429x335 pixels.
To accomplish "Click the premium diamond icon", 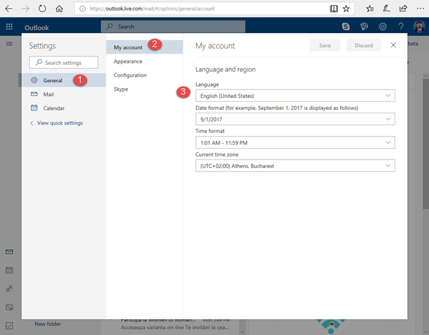I will 364,26.
